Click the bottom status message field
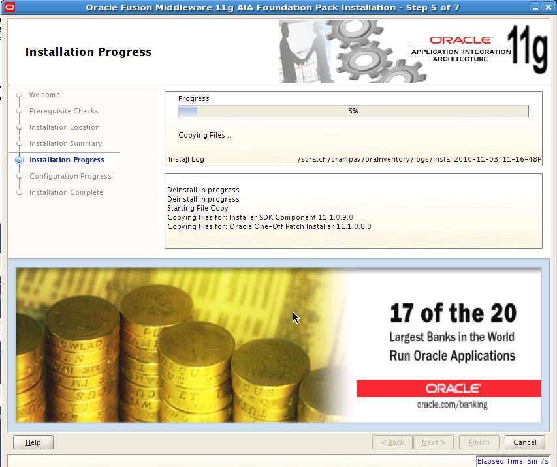The width and height of the screenshot is (557, 467). (x=242, y=461)
